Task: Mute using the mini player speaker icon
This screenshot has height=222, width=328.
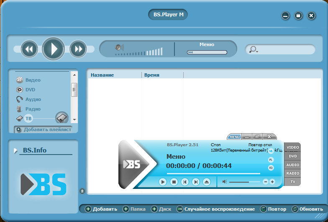Action: [224, 182]
